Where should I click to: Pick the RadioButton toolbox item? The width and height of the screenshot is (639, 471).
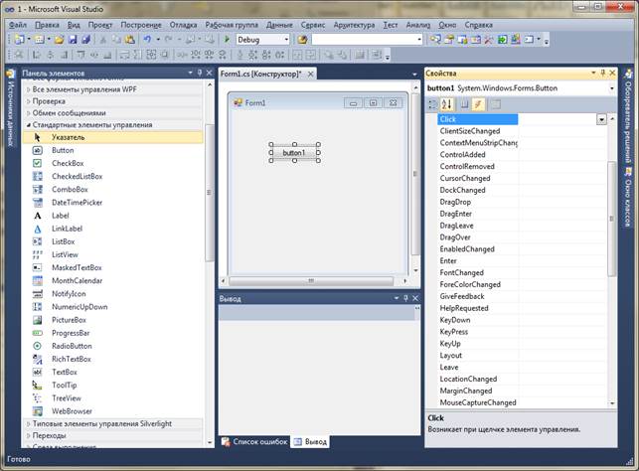pyautogui.click(x=72, y=346)
